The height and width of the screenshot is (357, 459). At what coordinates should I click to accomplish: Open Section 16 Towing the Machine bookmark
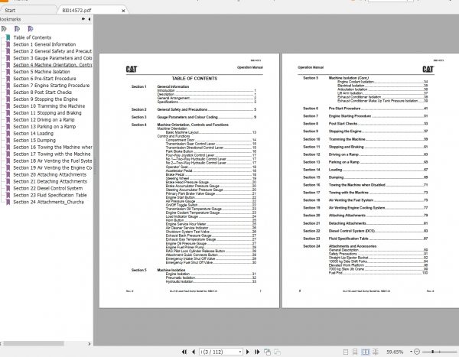(x=52, y=148)
